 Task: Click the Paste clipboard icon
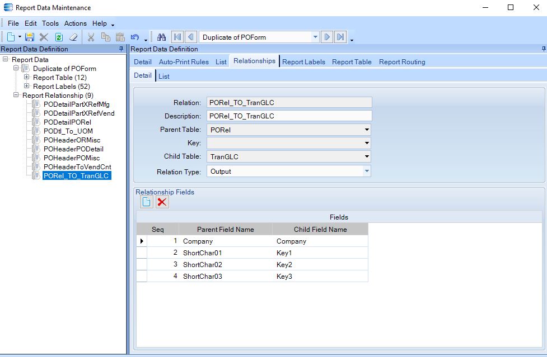pos(120,37)
